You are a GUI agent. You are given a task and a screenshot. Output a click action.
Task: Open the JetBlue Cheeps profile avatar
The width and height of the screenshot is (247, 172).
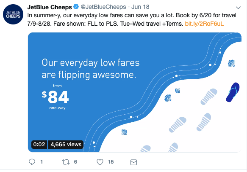pyautogui.click(x=13, y=14)
